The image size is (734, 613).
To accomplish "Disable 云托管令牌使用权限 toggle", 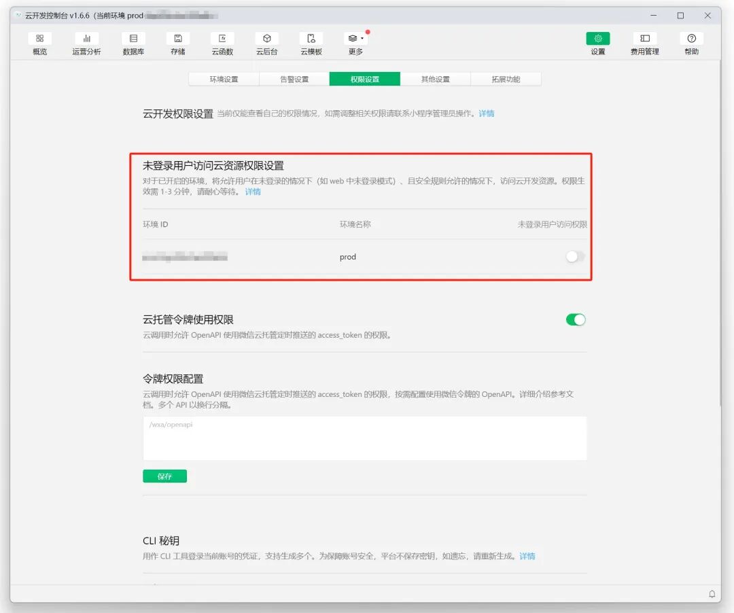I will (576, 319).
